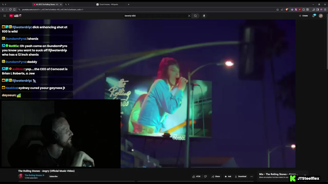Run search with the magnifier button
This screenshot has width=328, height=184.
[195, 16]
